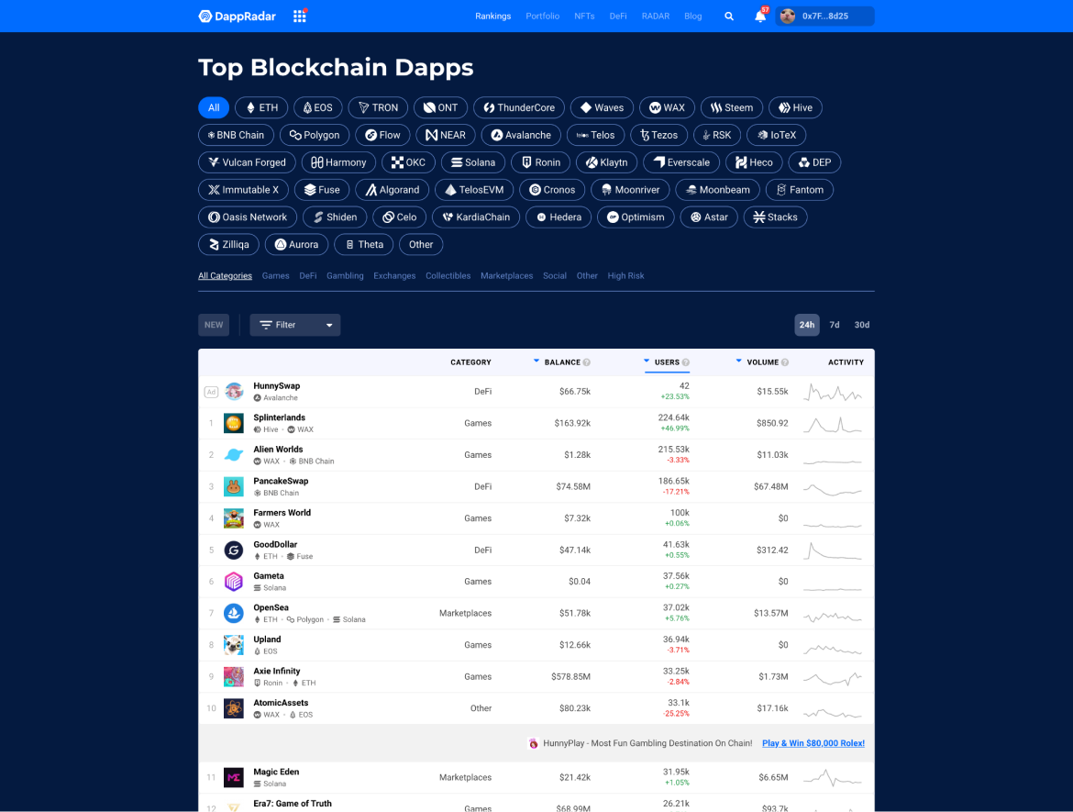The width and height of the screenshot is (1073, 812).
Task: Open the Gameta dapp icon
Action: [x=233, y=582]
